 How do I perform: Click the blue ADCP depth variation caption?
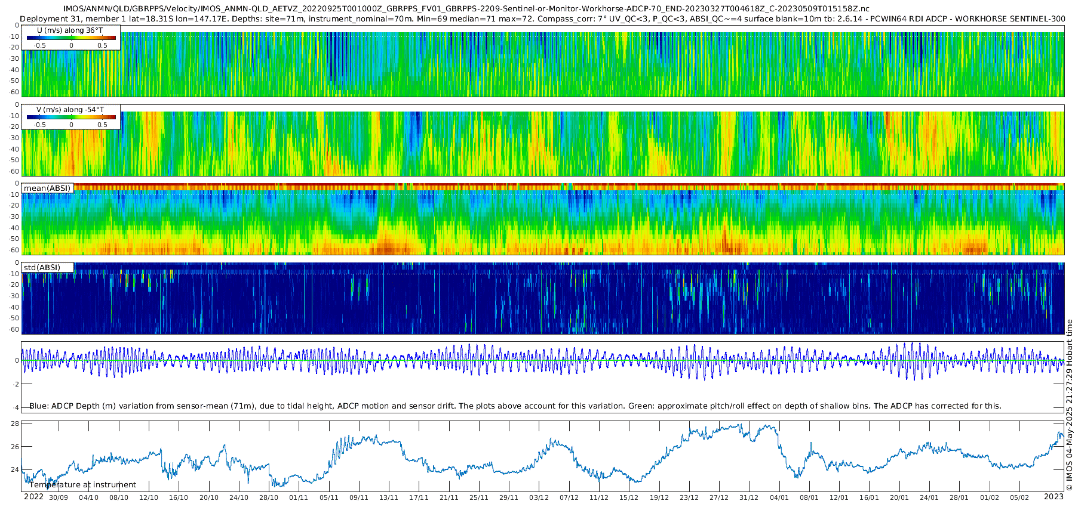[x=515, y=406]
